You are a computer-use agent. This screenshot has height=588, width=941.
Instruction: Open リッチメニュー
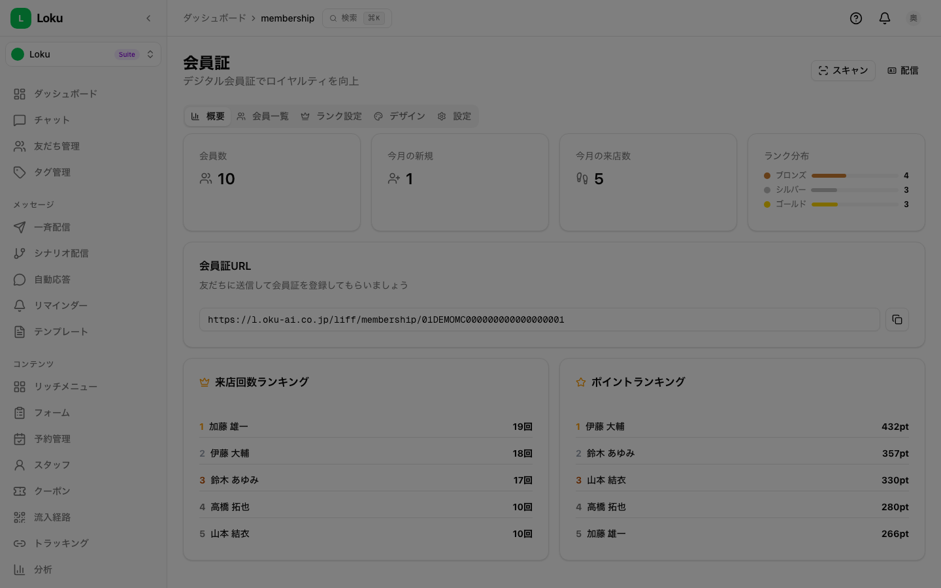coord(83,387)
